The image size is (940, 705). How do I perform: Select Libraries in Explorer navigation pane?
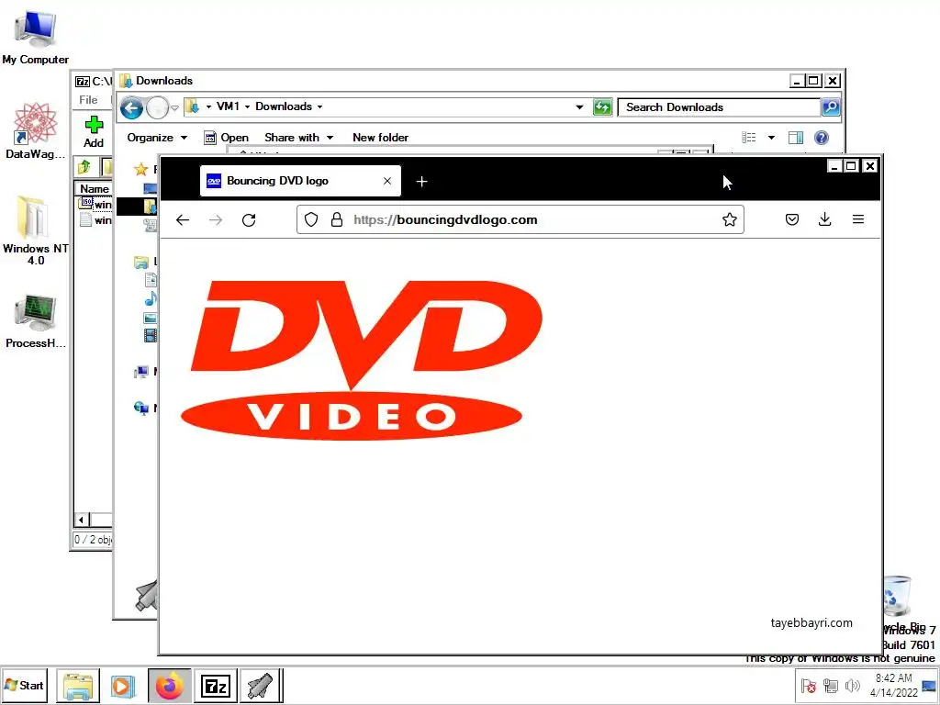(x=141, y=262)
